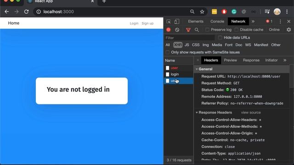Select the failed red user request
This screenshot has width=294, height=165.
[x=179, y=68]
